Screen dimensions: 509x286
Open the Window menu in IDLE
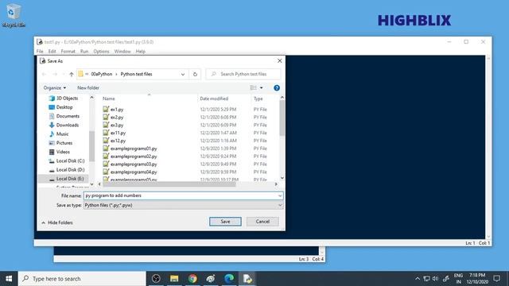pyautogui.click(x=122, y=51)
